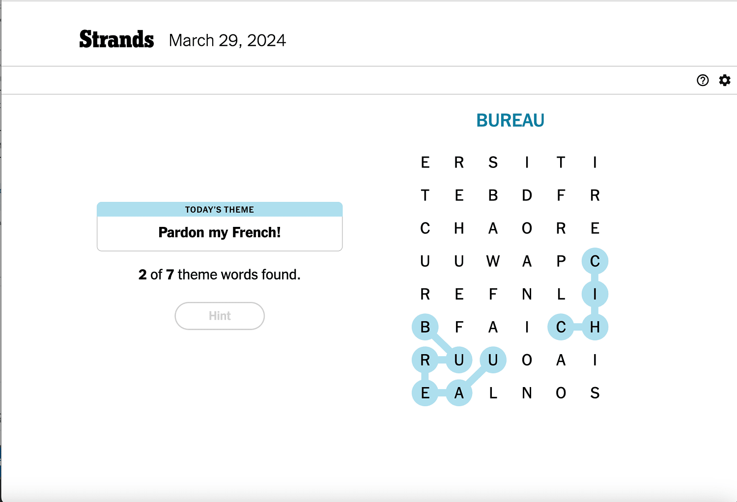737x502 pixels.
Task: Click the Hint button
Action: click(x=219, y=316)
